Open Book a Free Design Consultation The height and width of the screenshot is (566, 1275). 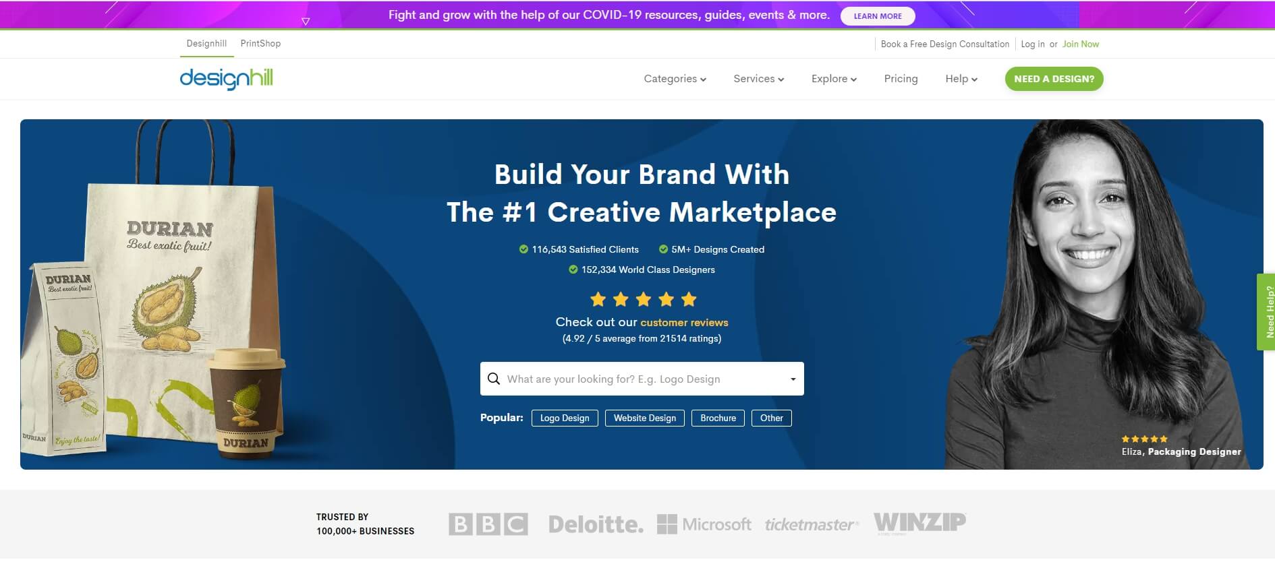(945, 44)
